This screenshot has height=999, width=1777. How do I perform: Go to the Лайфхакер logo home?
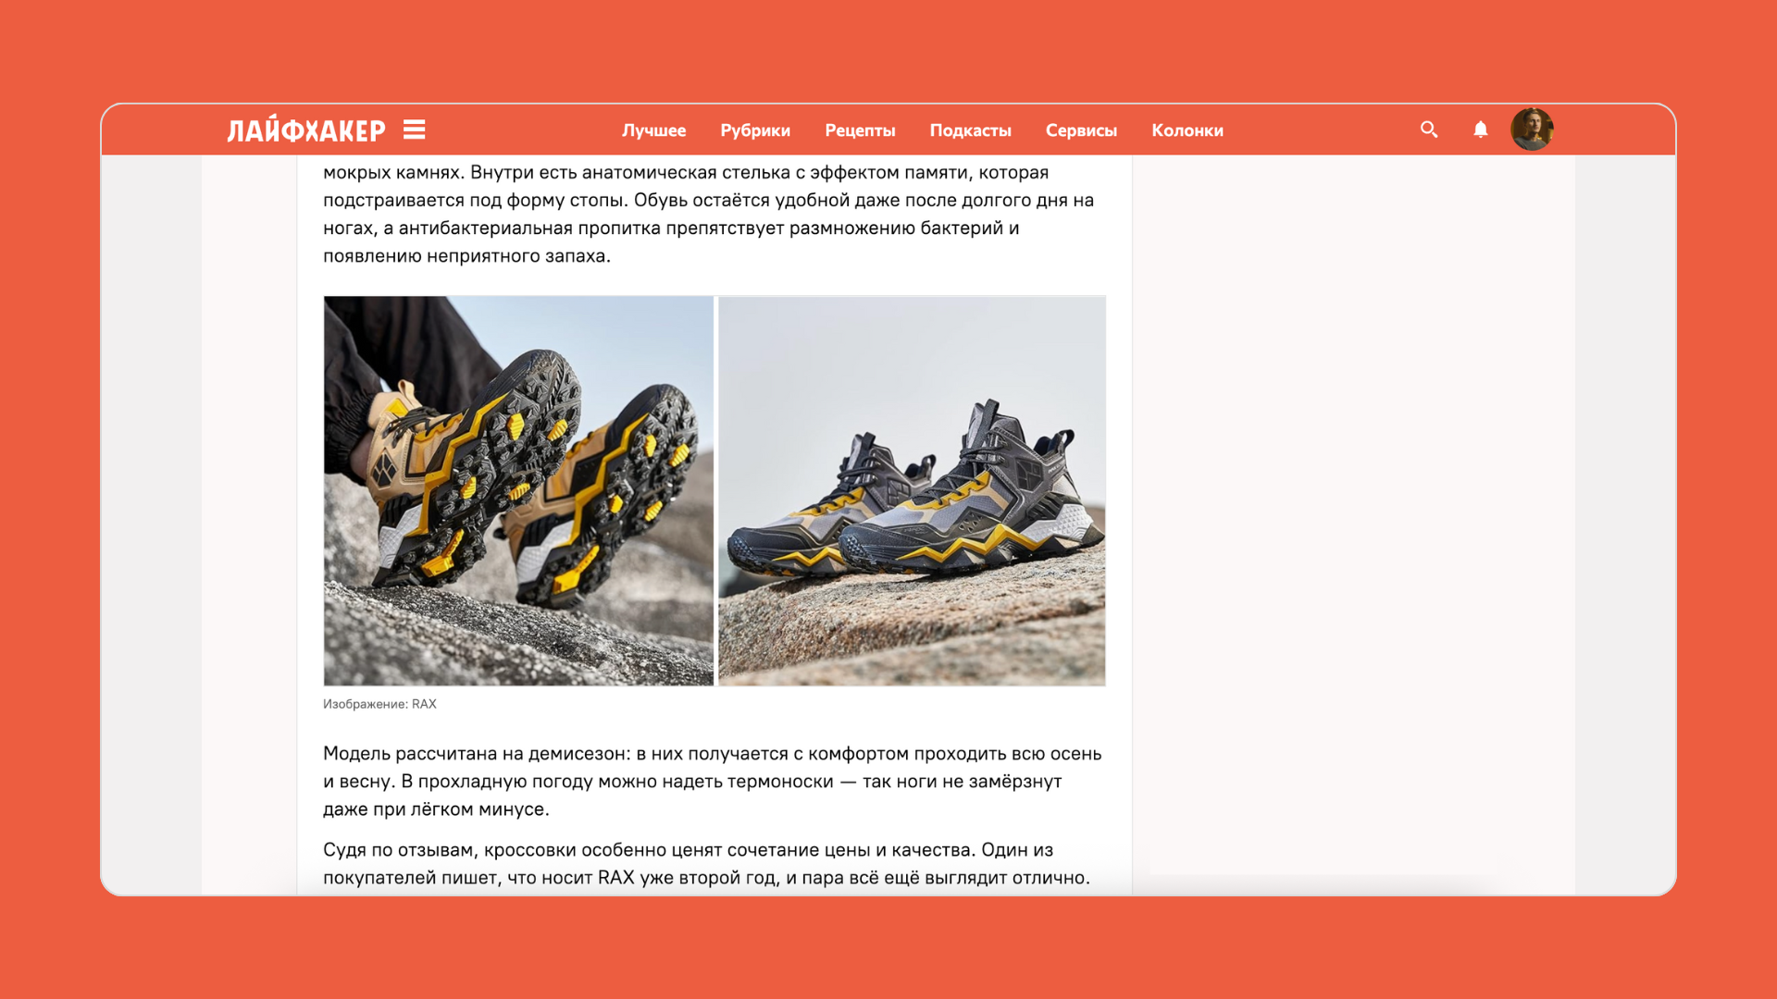point(306,129)
